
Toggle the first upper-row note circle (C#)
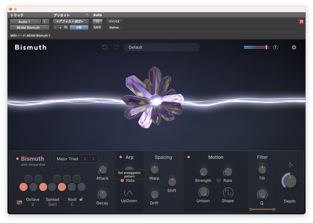[28, 179]
